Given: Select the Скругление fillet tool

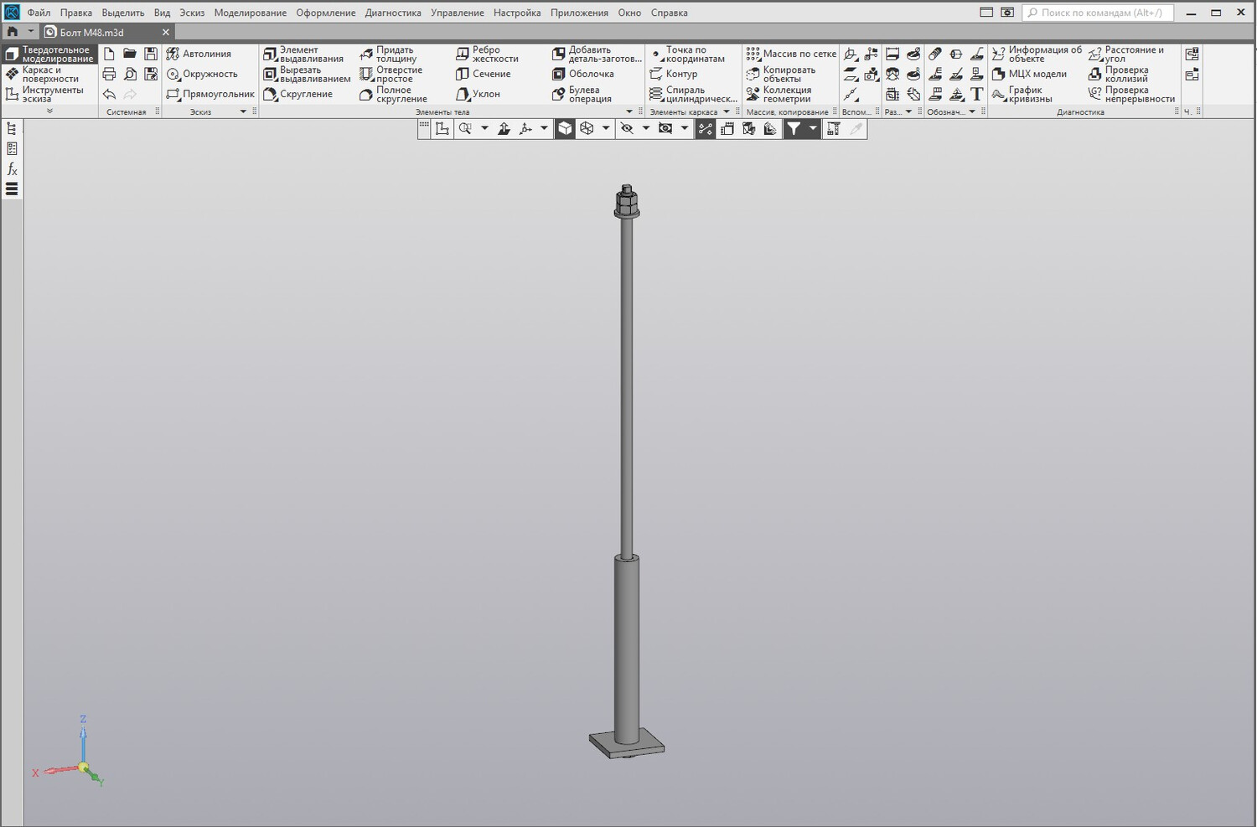Looking at the screenshot, I should click(297, 94).
